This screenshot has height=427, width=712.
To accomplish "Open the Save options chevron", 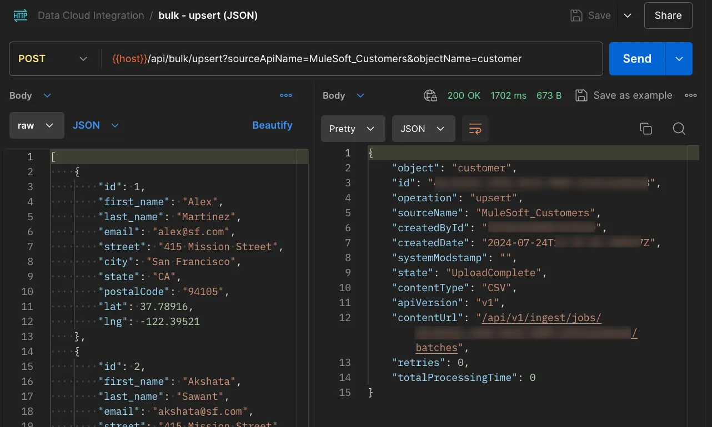I will click(628, 16).
